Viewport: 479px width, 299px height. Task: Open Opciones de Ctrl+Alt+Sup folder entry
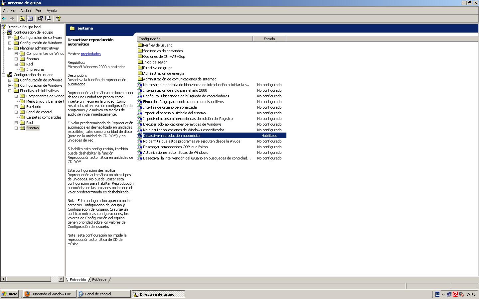(x=164, y=56)
